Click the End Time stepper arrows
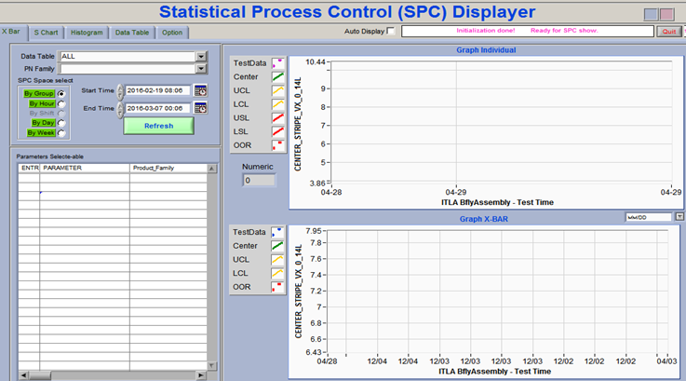 pyautogui.click(x=120, y=109)
